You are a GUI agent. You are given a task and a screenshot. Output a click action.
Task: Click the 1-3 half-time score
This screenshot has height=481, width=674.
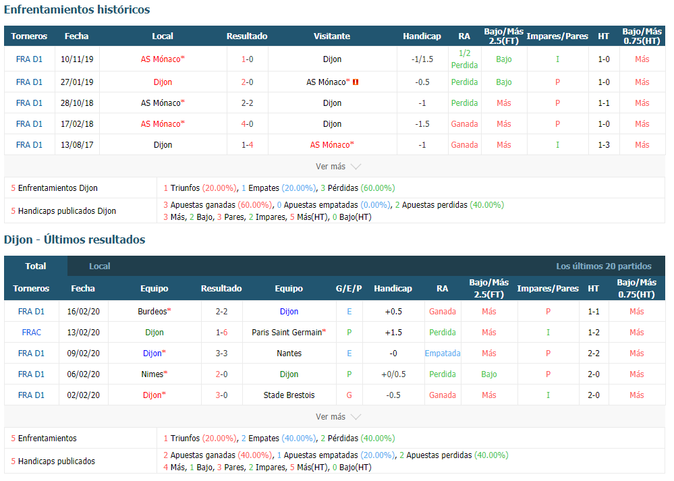pos(604,145)
